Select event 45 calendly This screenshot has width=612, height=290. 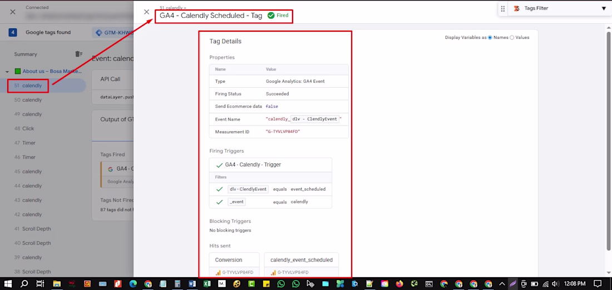click(28, 172)
